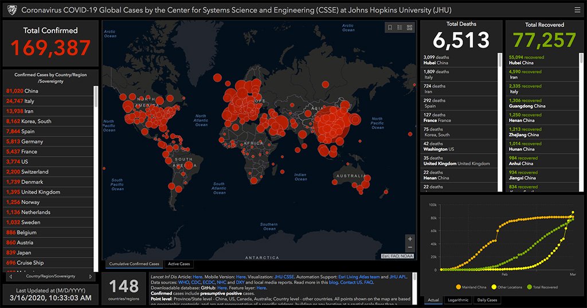Open the Esri Living Atlas team link
This screenshot has width=587, height=308.
tap(359, 277)
